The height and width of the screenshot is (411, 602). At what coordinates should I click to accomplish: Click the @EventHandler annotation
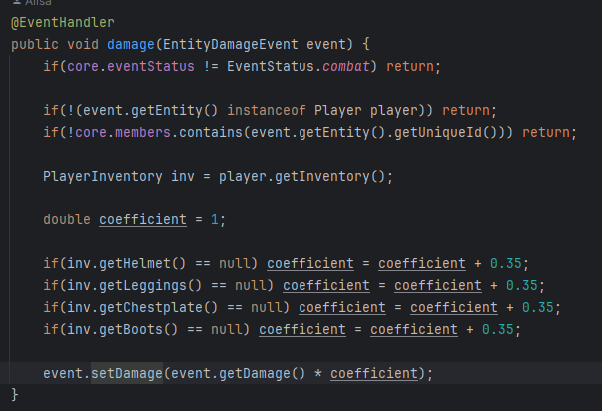63,23
